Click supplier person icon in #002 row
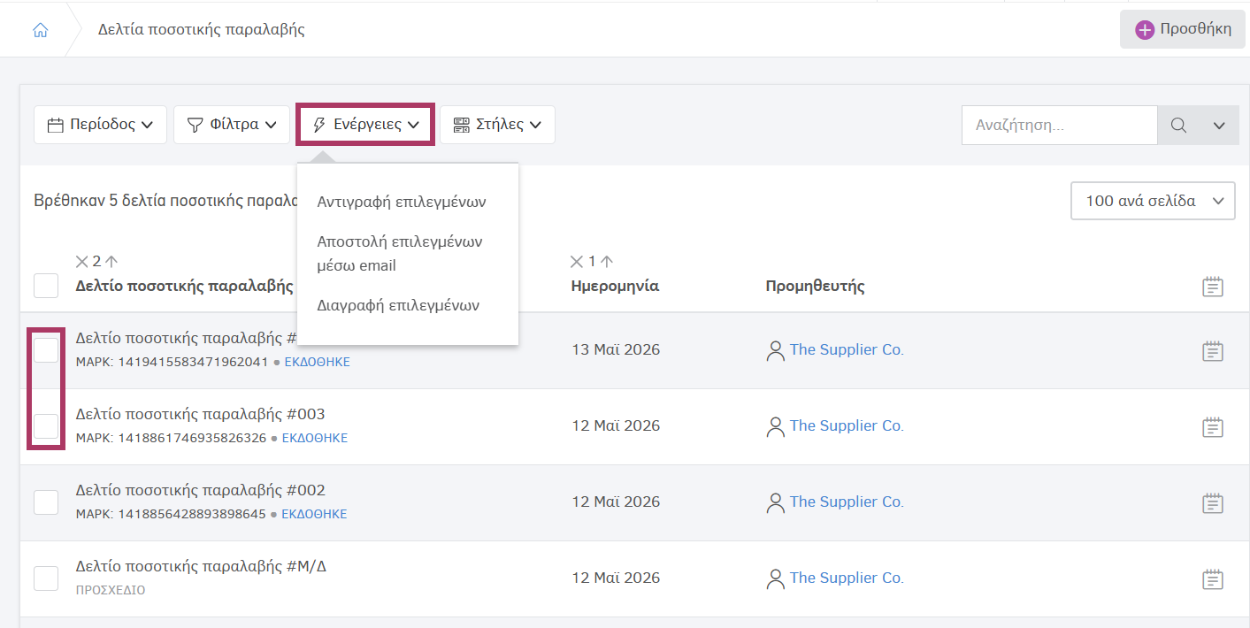Screen dimensions: 1250x628 776,502
